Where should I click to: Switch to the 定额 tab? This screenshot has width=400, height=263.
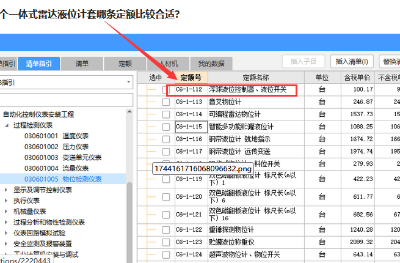(x=125, y=63)
